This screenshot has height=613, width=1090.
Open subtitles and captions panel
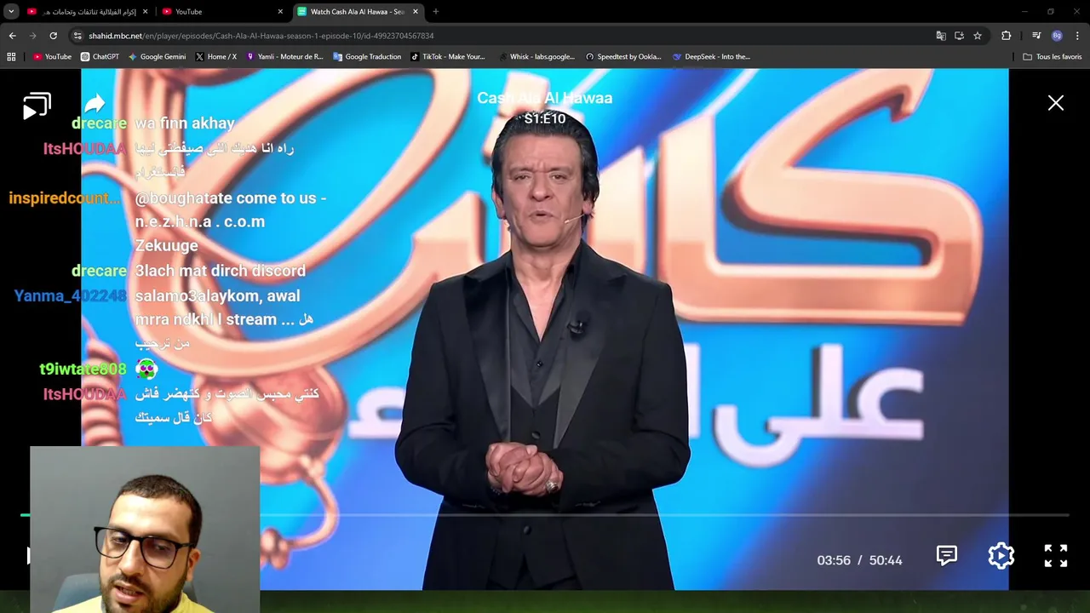tap(946, 556)
